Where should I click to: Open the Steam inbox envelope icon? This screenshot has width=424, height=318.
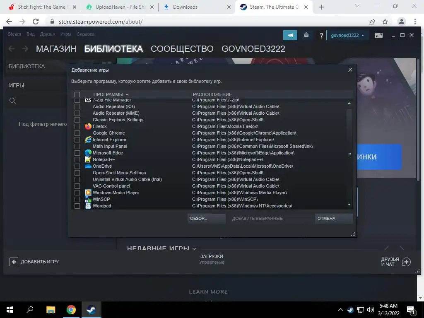pos(306,35)
